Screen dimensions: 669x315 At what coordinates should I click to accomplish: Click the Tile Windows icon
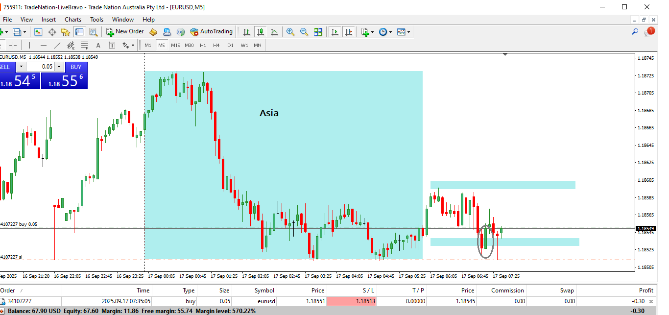point(318,32)
